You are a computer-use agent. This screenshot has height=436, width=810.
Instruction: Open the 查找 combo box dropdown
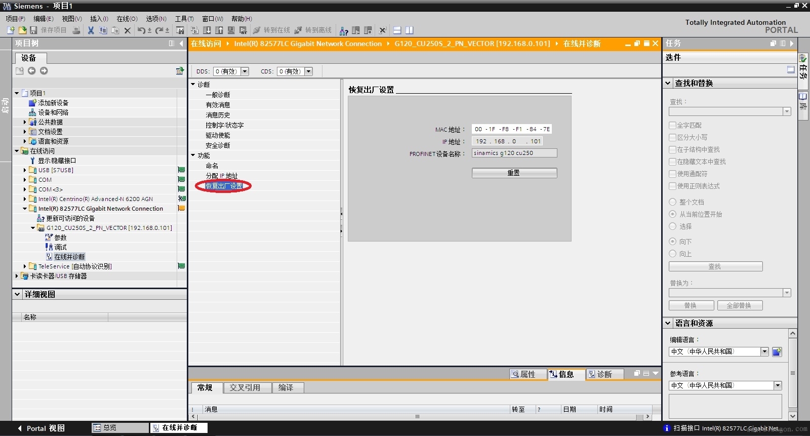pyautogui.click(x=787, y=111)
